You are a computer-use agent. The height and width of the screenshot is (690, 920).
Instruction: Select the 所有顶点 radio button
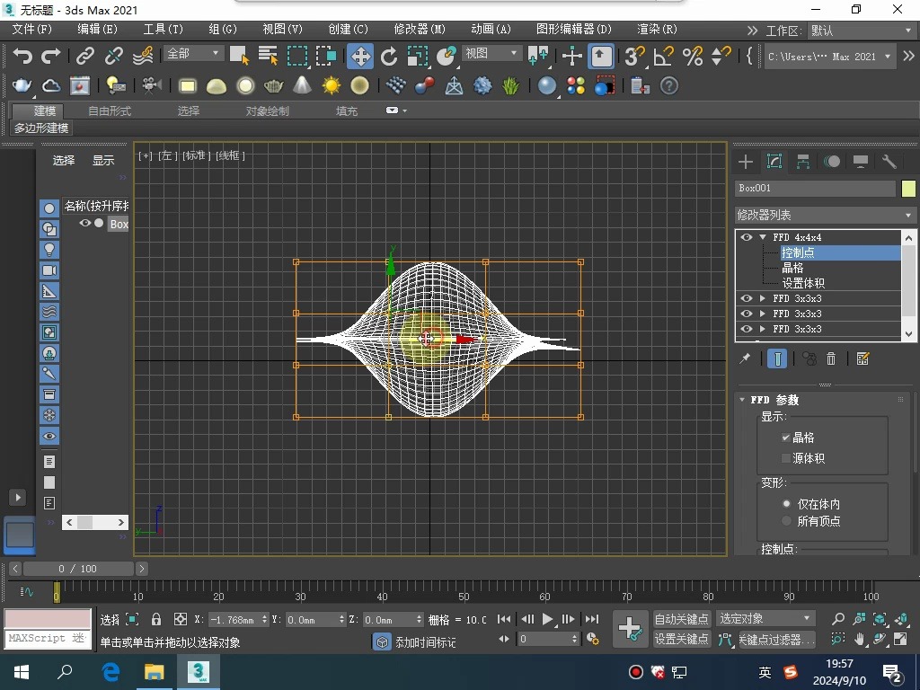pyautogui.click(x=785, y=521)
